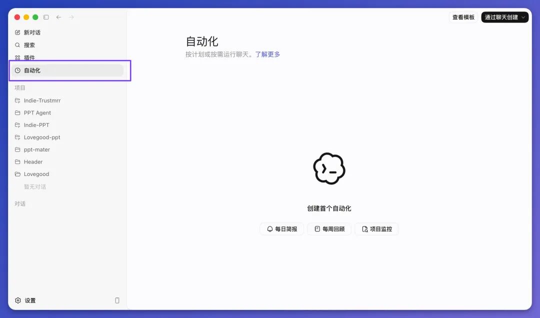Image resolution: width=540 pixels, height=318 pixels.
Task: Click the folder icon beside ppt-mater
Action: point(17,149)
